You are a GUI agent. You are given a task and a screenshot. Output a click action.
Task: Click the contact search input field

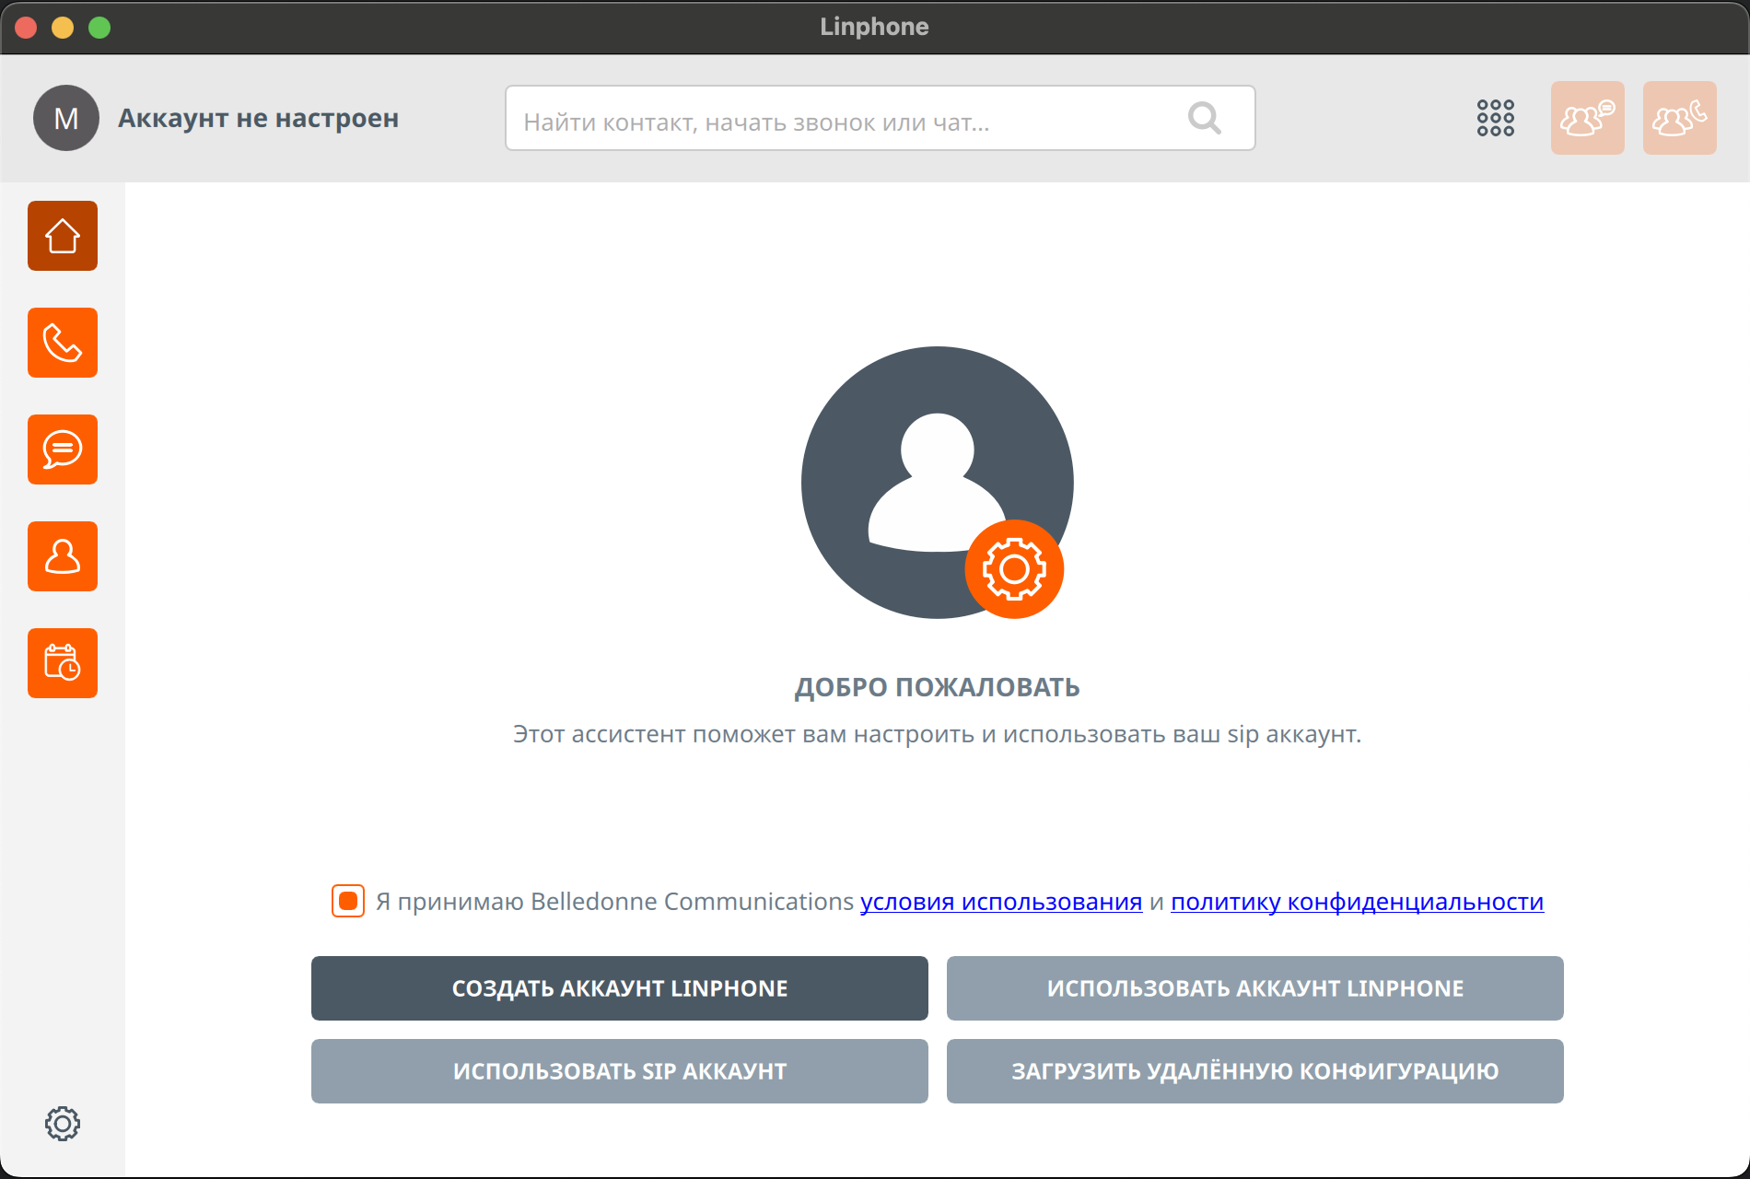847,120
